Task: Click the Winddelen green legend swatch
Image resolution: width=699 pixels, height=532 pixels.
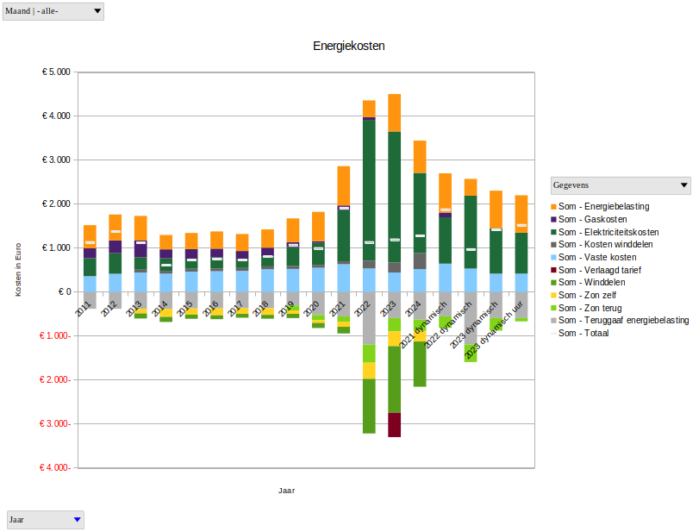Action: point(553,283)
